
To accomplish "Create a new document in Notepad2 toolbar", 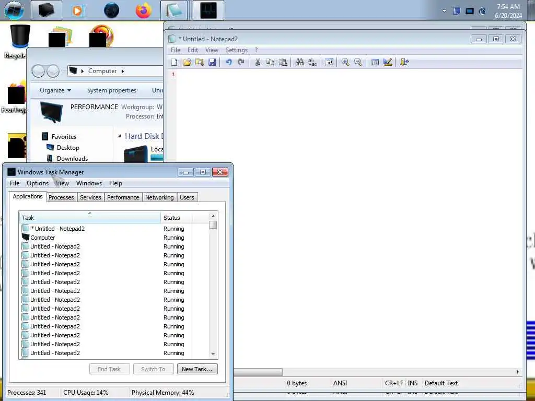I will (x=175, y=62).
